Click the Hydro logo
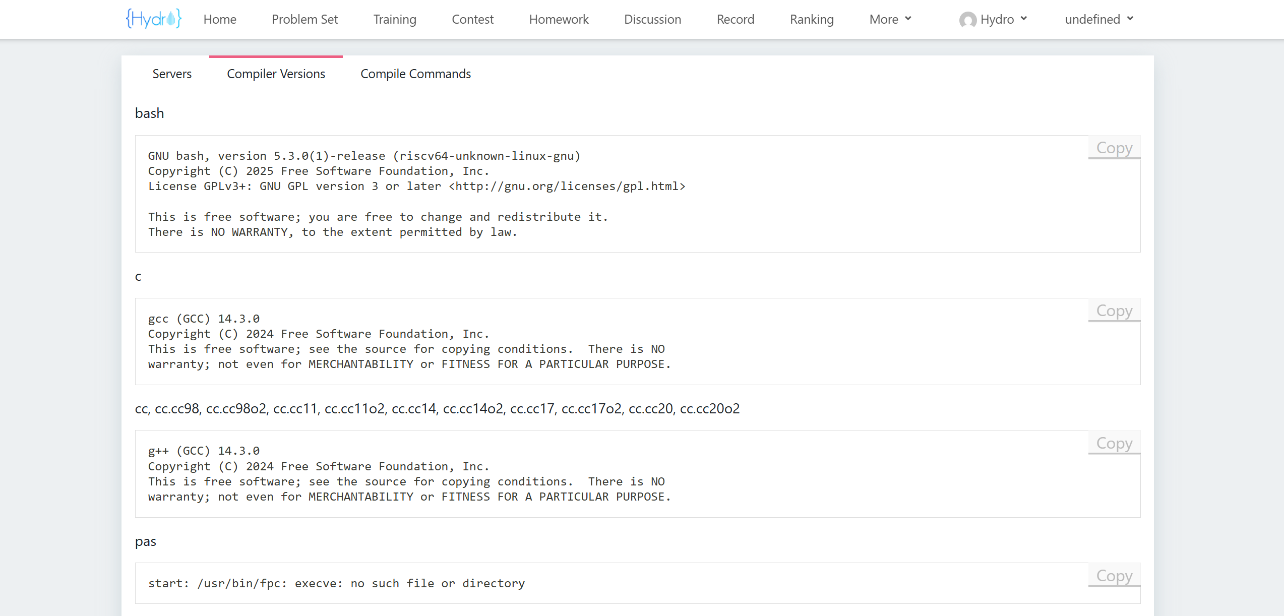The width and height of the screenshot is (1284, 616). tap(153, 19)
